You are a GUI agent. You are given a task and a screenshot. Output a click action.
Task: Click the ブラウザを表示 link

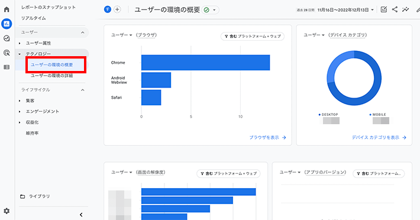tap(267, 138)
